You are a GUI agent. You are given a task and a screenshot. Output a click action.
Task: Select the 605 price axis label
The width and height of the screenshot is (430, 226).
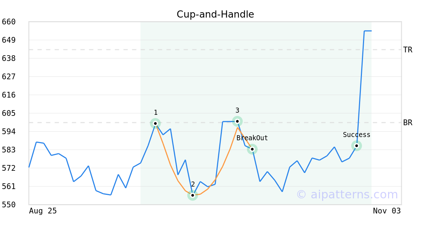tap(9, 113)
